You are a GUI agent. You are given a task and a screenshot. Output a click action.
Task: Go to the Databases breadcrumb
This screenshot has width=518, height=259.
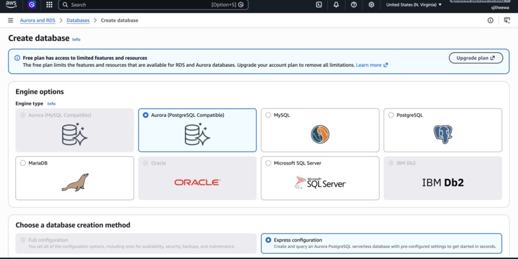[78, 21]
